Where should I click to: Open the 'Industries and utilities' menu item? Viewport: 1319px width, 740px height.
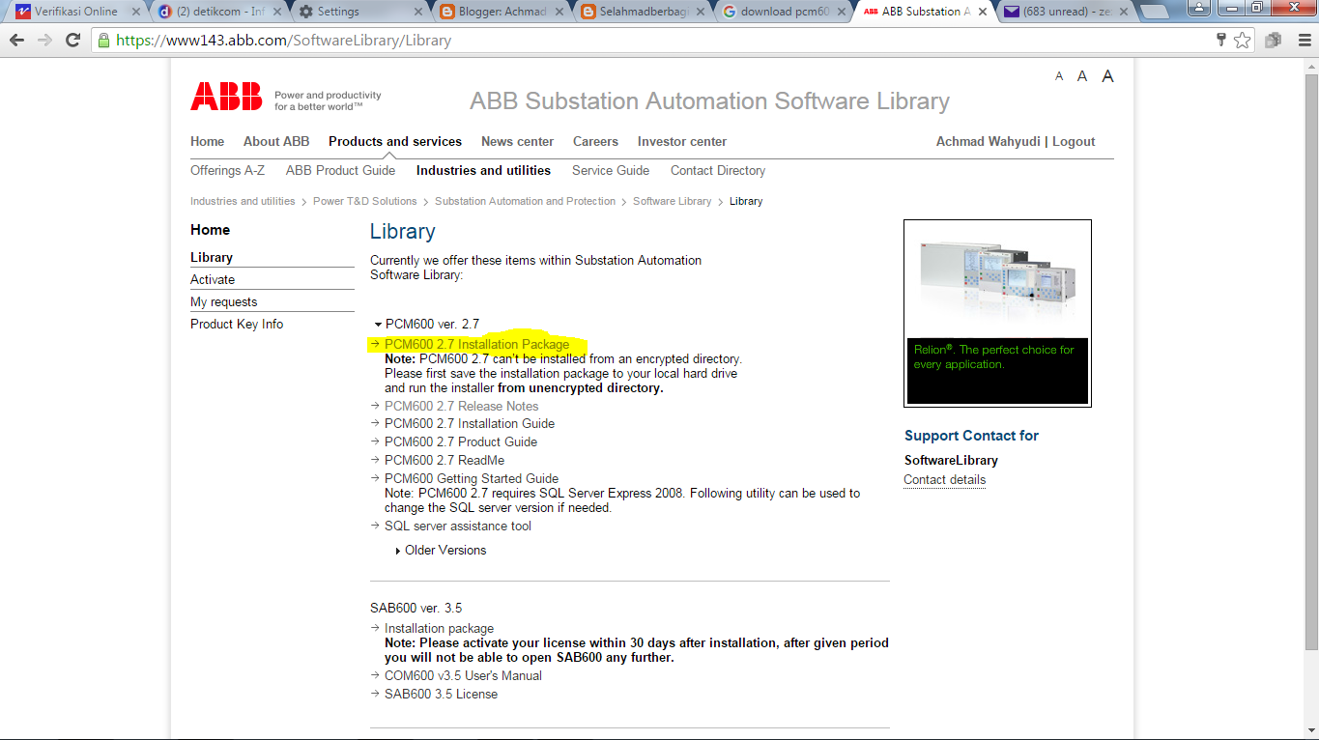point(483,170)
